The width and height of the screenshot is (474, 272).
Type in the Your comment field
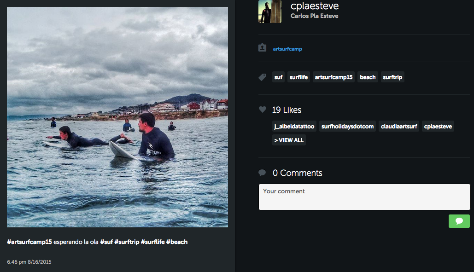click(x=364, y=197)
